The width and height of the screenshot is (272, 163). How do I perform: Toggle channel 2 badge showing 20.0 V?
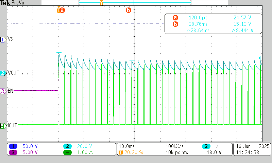click(x=68, y=146)
